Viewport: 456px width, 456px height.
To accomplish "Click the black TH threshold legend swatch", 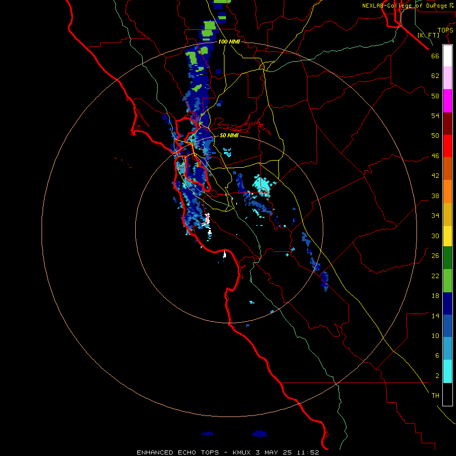I will (x=447, y=394).
